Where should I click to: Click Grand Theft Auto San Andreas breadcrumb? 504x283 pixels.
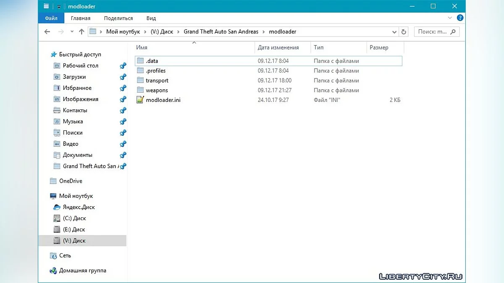[221, 32]
